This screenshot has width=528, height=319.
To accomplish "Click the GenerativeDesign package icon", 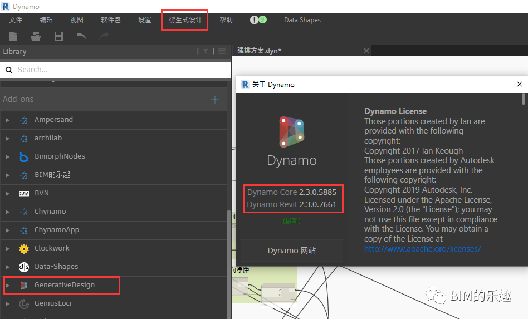I will (x=23, y=286).
